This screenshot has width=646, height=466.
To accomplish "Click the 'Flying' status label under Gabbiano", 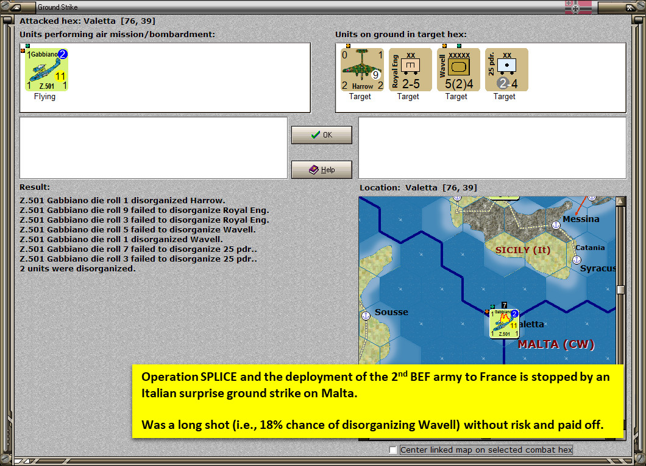I will pyautogui.click(x=44, y=97).
